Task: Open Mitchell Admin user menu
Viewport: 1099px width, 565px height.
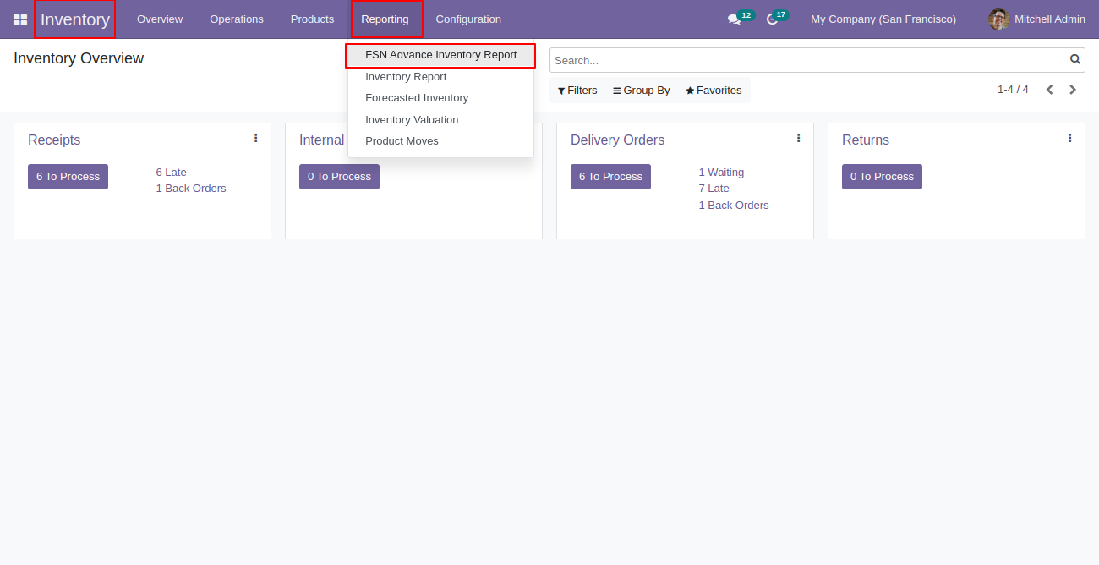Action: click(x=1036, y=19)
